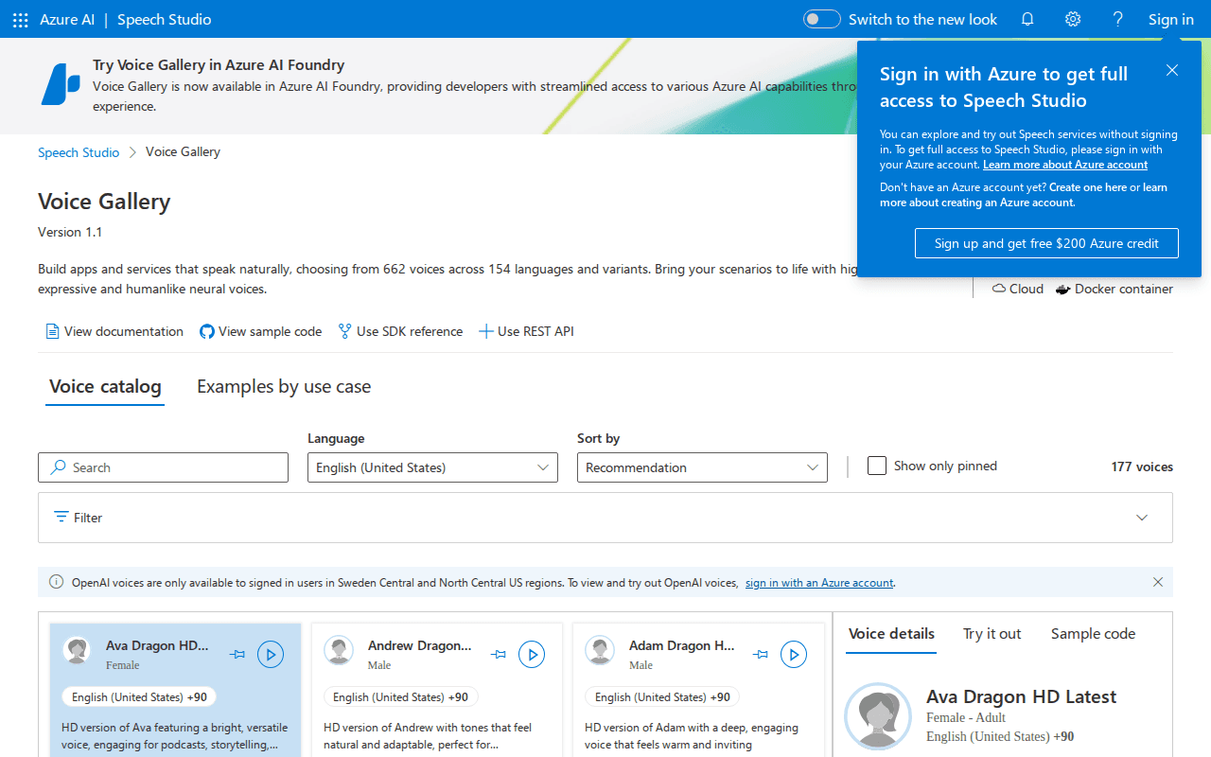Open View sample code link
The width and height of the screenshot is (1211, 757).
tap(260, 331)
